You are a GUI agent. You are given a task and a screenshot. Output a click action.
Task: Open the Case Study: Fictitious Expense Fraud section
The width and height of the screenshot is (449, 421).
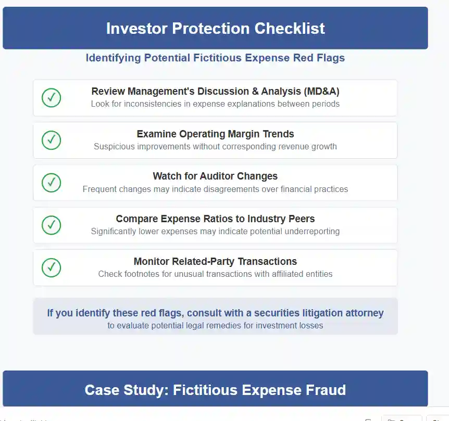point(215,390)
